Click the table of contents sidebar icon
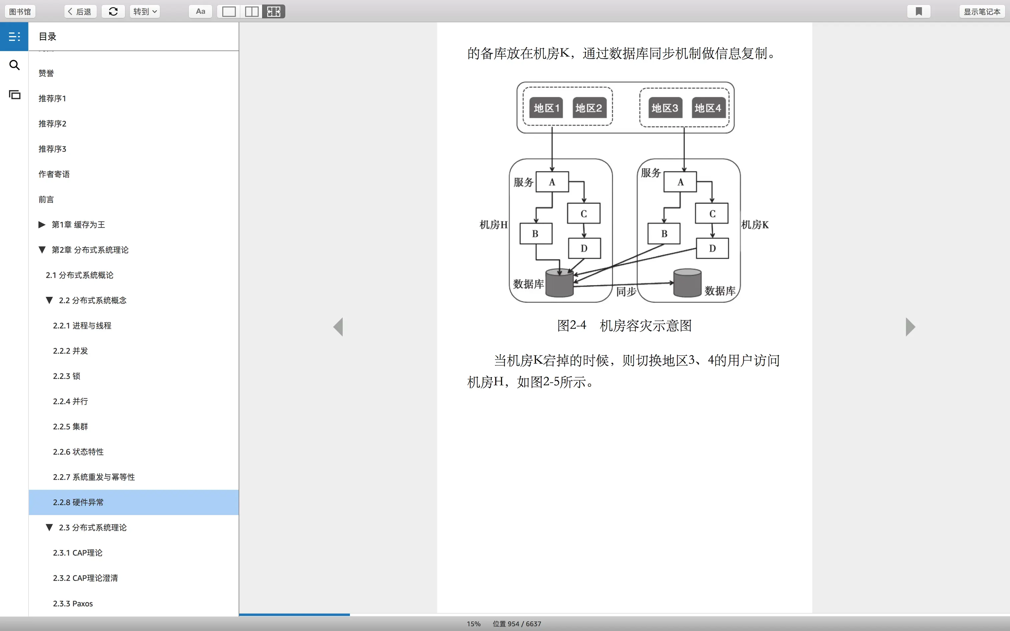This screenshot has width=1010, height=631. click(x=14, y=37)
